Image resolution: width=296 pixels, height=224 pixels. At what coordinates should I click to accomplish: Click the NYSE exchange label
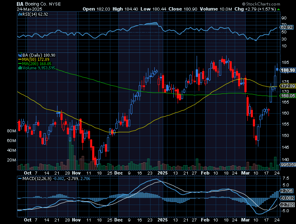coord(55,4)
